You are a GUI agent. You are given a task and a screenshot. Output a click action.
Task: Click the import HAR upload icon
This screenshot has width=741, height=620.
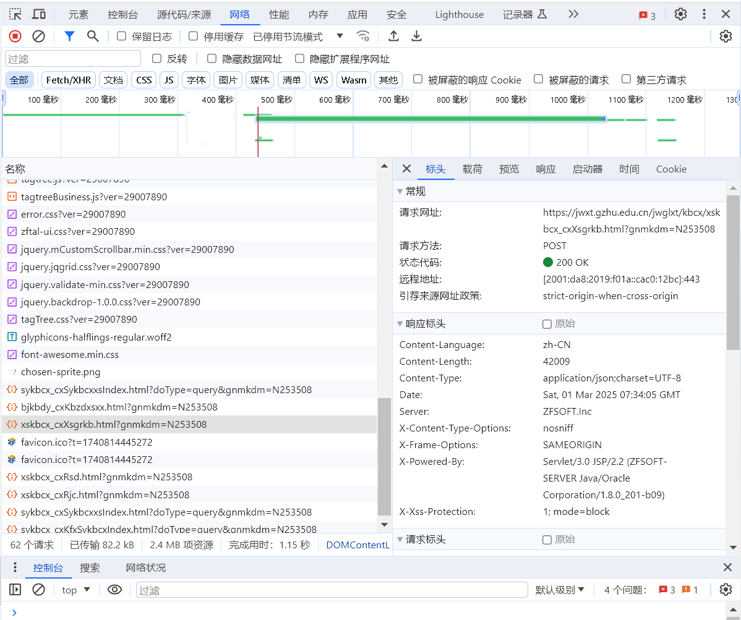click(x=393, y=36)
